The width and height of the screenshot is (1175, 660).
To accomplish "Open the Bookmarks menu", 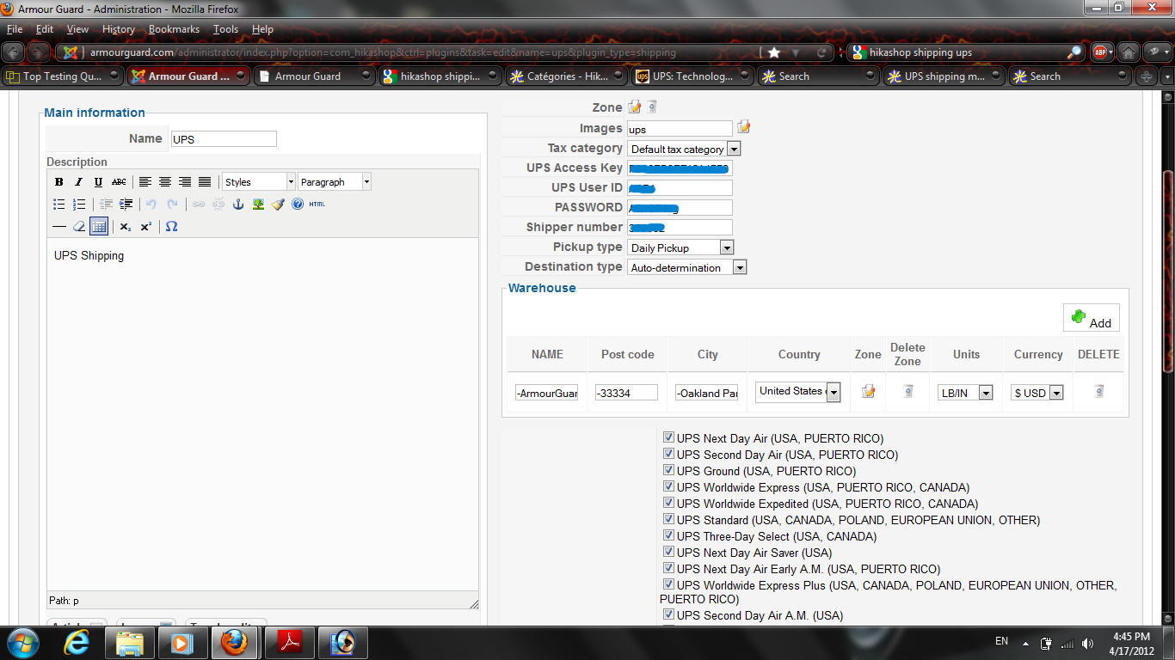I will [x=174, y=29].
